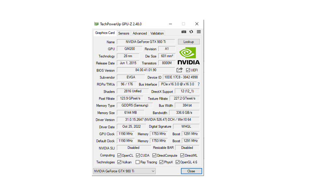Click the GPU-Z title bar app icon
334x188 pixels.
coord(96,24)
